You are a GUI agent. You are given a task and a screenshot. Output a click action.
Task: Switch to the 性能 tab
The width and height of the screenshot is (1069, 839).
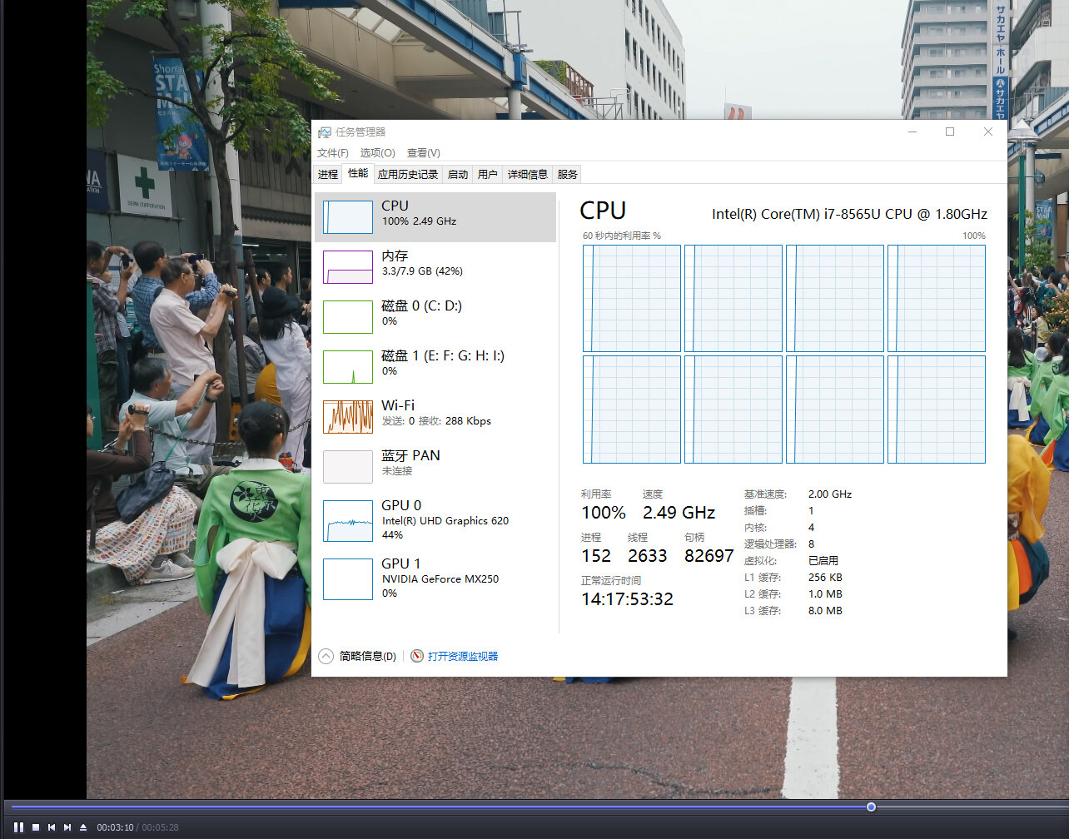point(358,173)
